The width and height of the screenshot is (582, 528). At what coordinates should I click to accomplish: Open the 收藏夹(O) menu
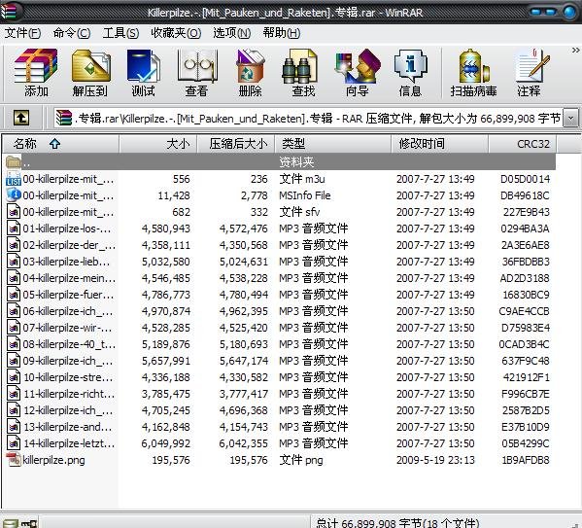[176, 33]
